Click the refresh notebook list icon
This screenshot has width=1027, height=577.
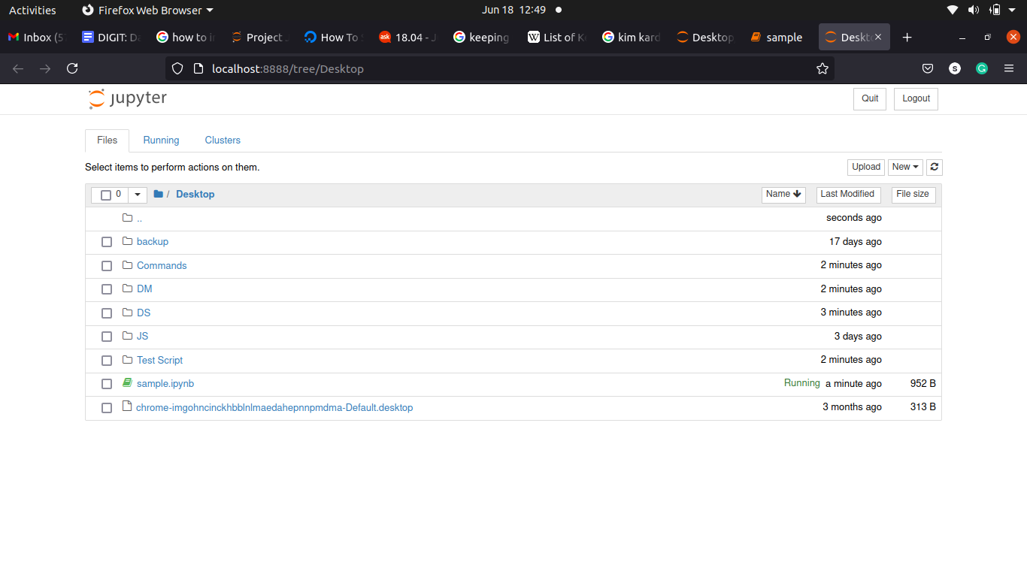coord(934,167)
